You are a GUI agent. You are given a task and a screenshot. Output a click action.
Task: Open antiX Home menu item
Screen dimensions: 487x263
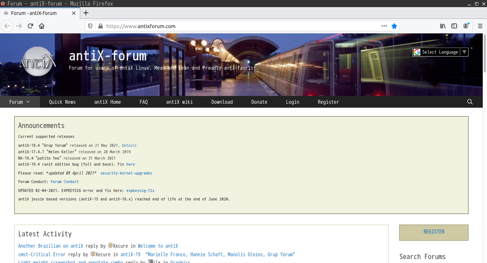pyautogui.click(x=108, y=102)
